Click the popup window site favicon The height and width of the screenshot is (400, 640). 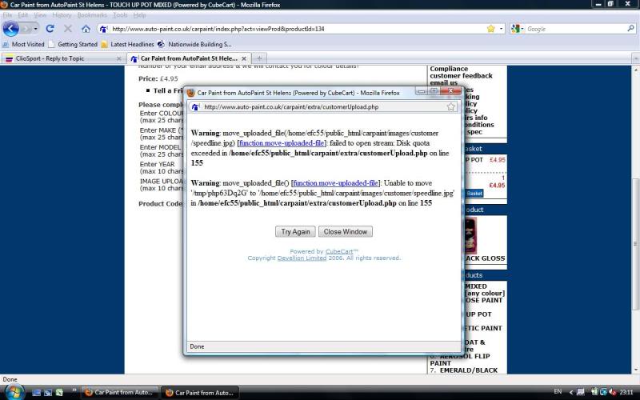195,107
